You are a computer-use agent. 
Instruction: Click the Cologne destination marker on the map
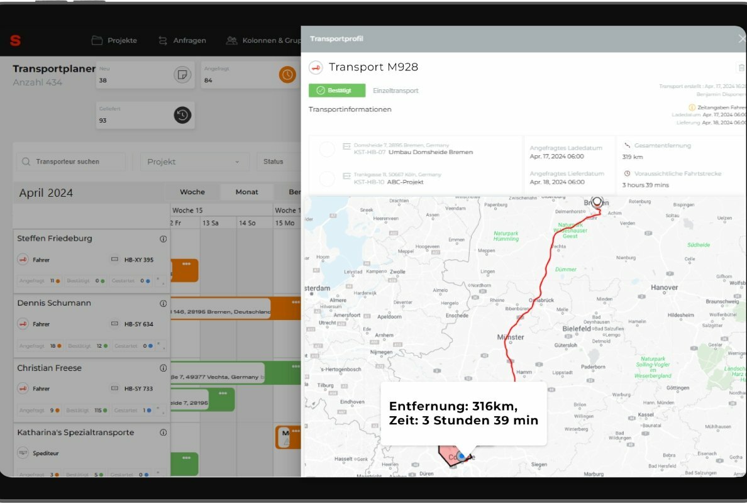(x=461, y=456)
